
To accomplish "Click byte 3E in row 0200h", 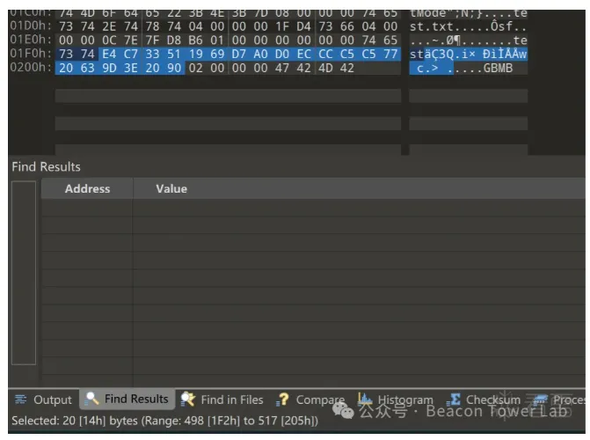I will 131,68.
